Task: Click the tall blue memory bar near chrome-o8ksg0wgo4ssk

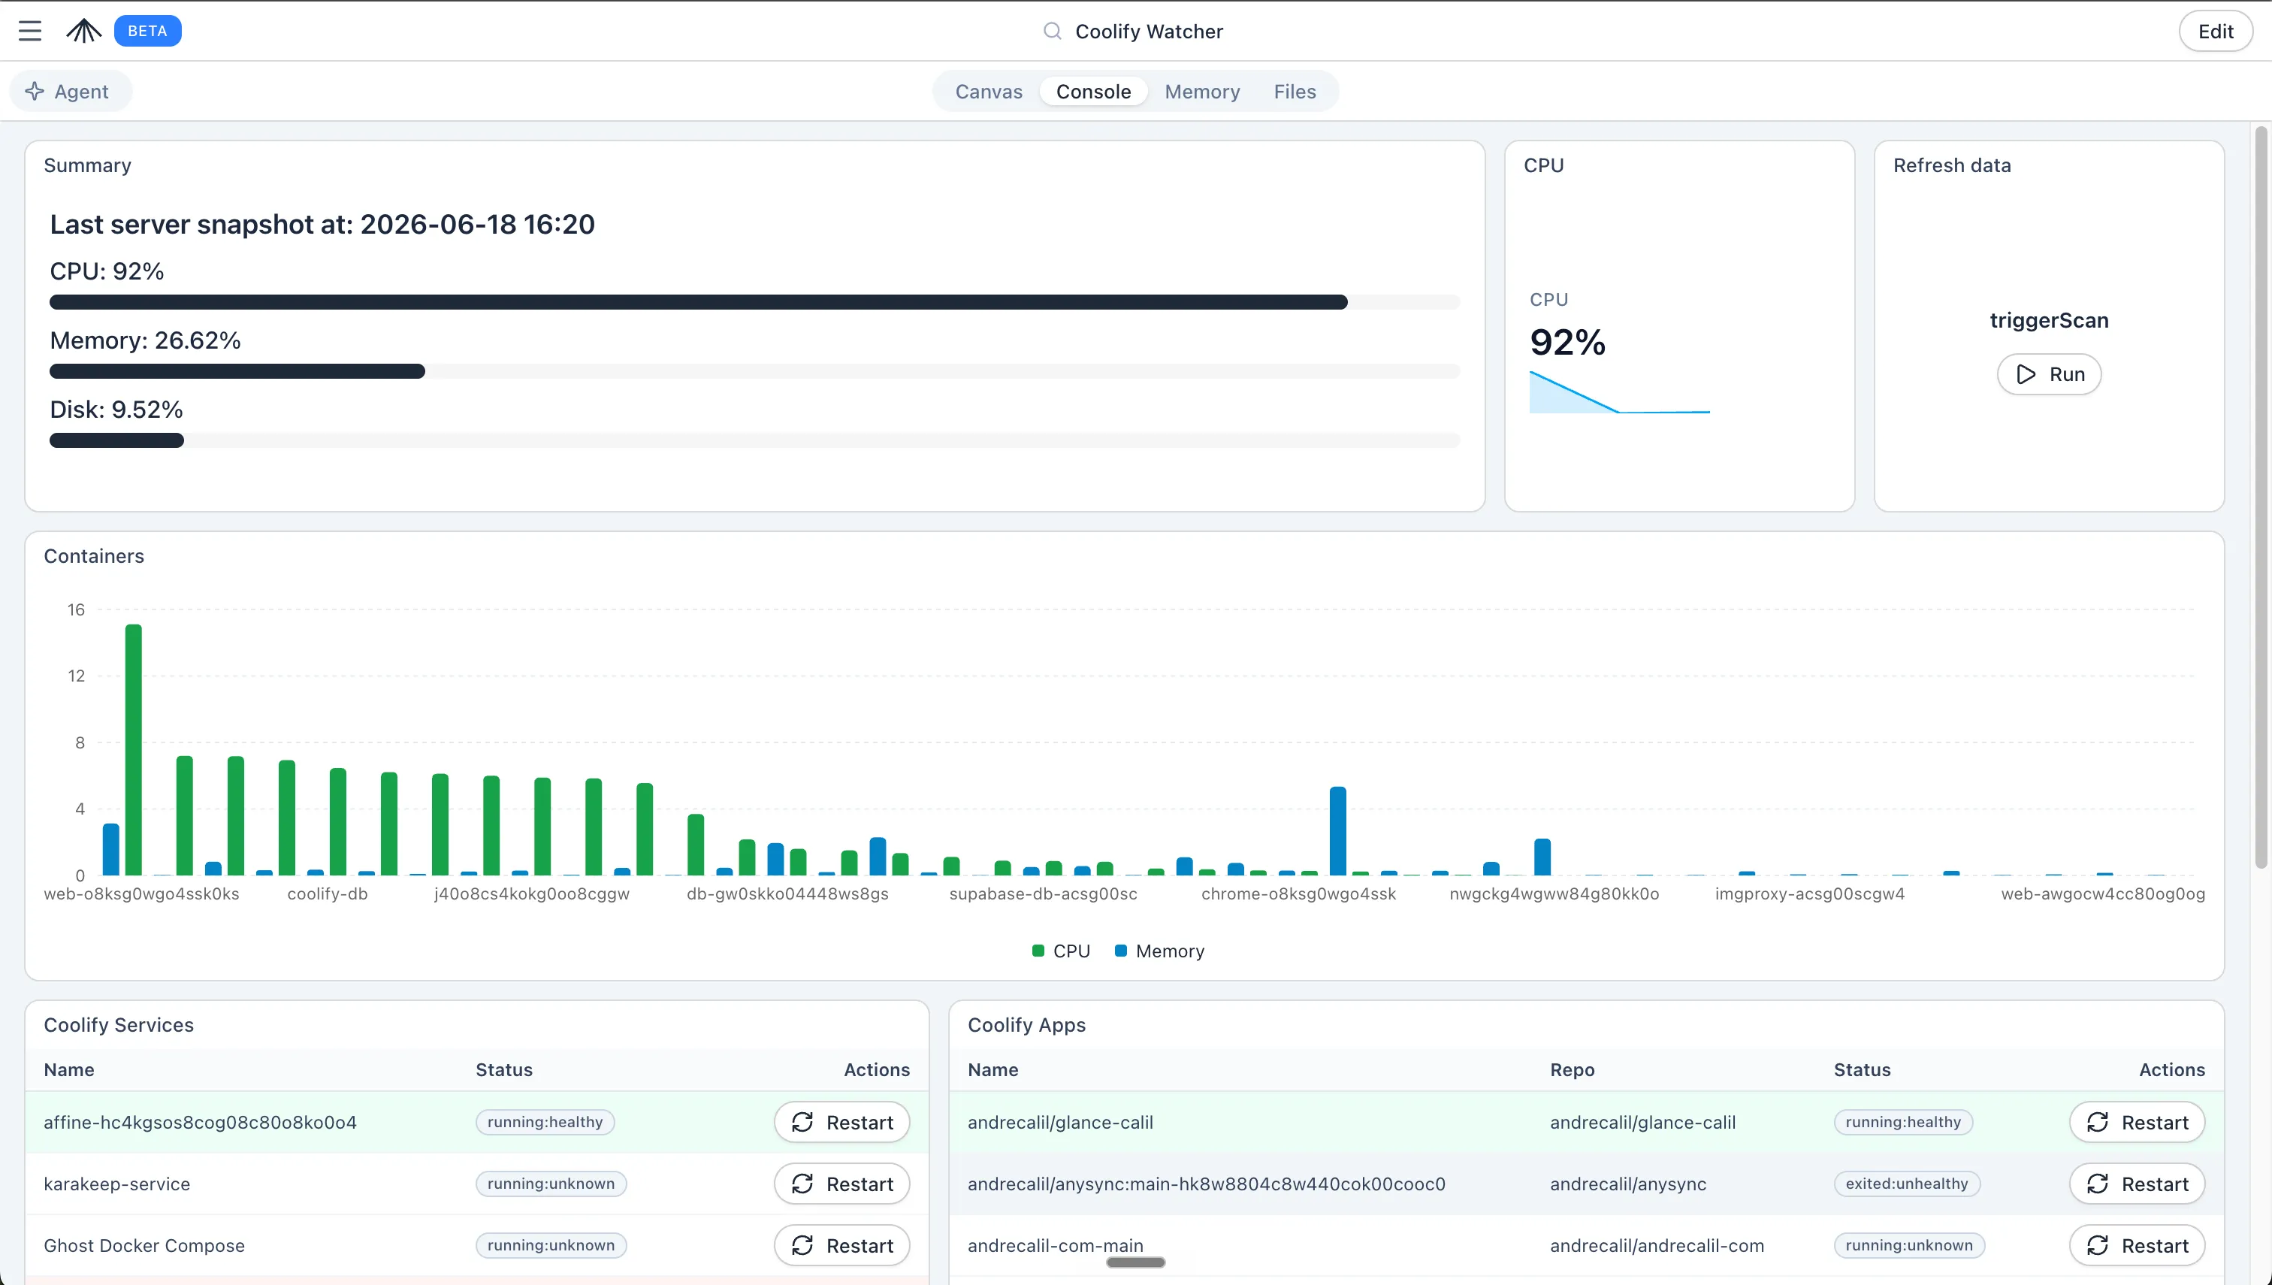Action: click(1337, 830)
